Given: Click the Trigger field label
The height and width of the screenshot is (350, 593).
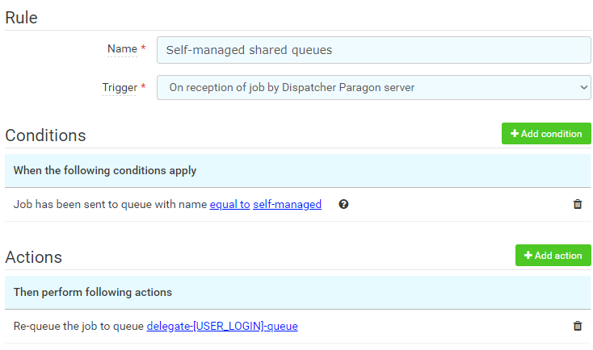Looking at the screenshot, I should tap(119, 87).
